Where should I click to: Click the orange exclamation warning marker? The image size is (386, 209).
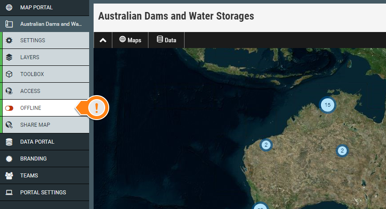[96, 108]
